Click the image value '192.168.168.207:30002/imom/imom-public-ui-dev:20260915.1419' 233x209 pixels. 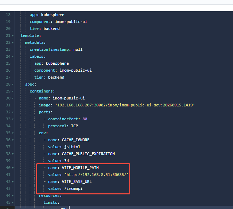pos(125,105)
